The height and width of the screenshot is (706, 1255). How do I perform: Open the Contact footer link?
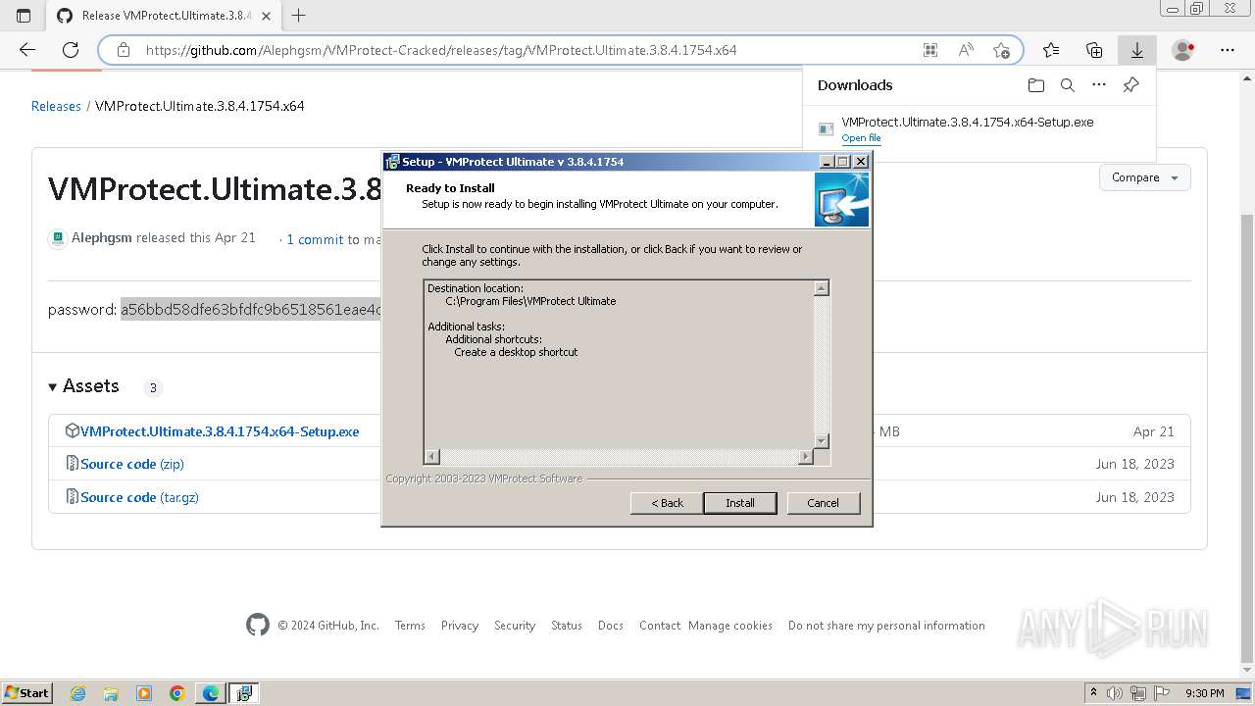pyautogui.click(x=660, y=626)
